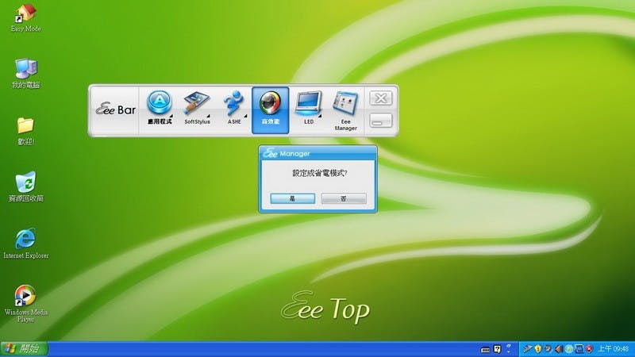
Task: Expand the small arrow on SoftStylus icon
Action: click(208, 116)
